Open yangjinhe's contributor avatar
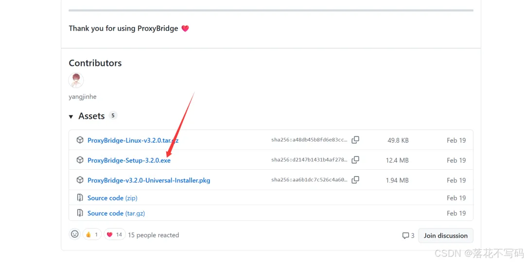 pos(76,80)
